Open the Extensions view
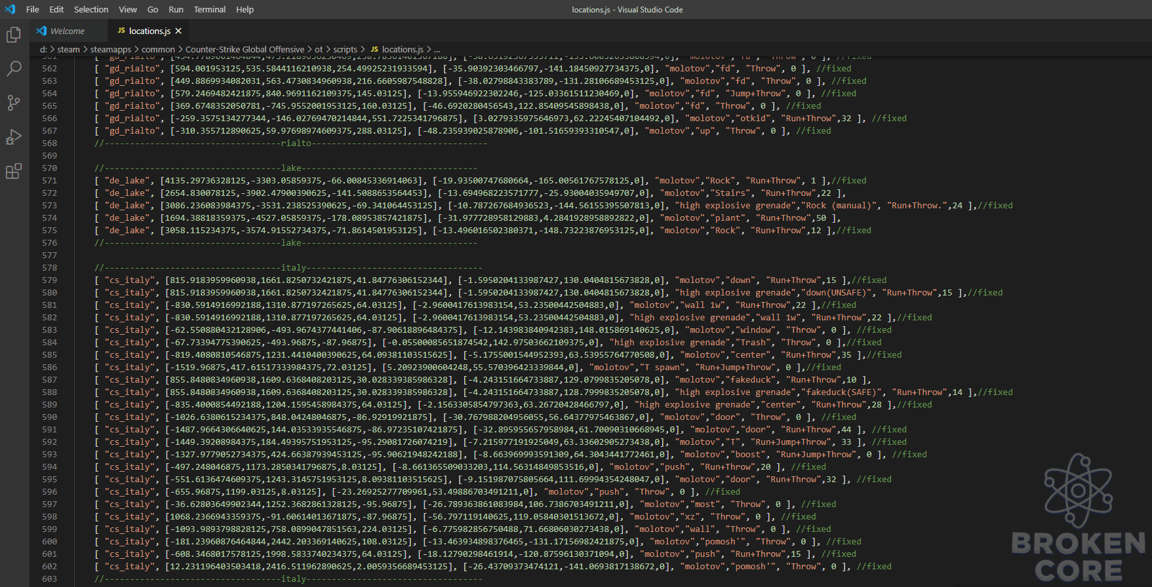The image size is (1152, 587). click(14, 171)
